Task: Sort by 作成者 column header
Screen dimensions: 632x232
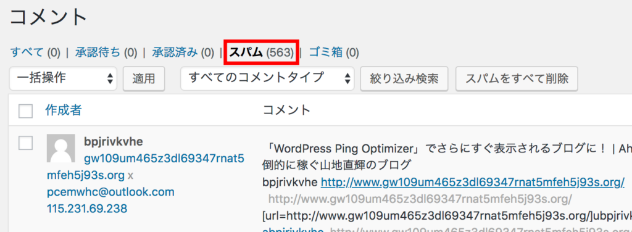Action: coord(64,110)
